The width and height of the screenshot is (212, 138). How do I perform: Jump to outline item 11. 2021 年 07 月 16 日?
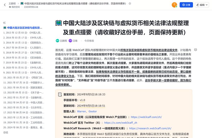pyautogui.click(x=24, y=83)
